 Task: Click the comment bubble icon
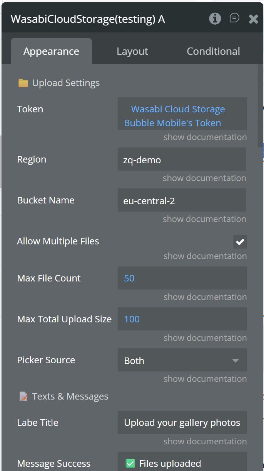(x=234, y=18)
